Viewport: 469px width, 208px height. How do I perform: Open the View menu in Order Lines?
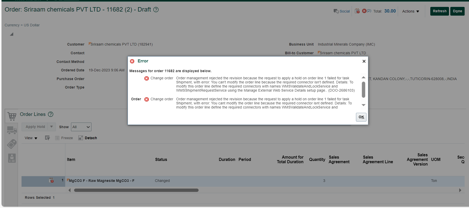[31, 138]
